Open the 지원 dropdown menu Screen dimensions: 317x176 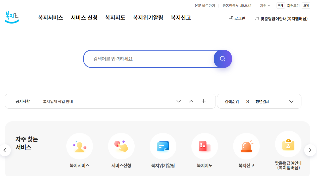(x=265, y=6)
